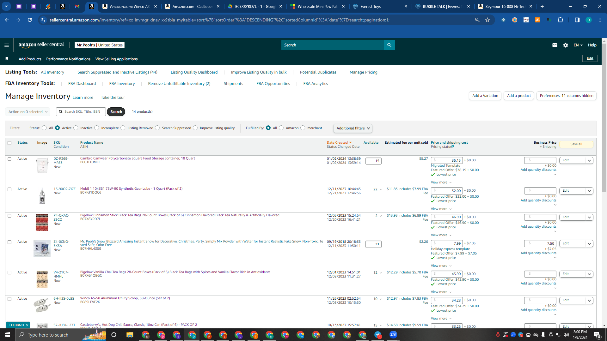Click the Cambro Camwear price input field
This screenshot has height=341, width=607.
click(x=447, y=160)
